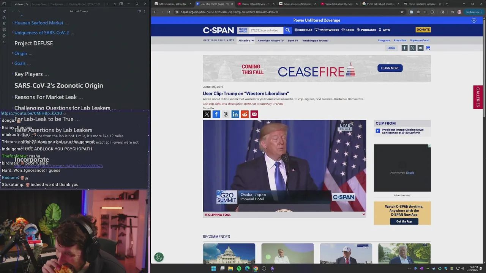Viewport: 486px width, 273px height.
Task: Click the C-SPAN search magnifier button
Action: tap(288, 30)
